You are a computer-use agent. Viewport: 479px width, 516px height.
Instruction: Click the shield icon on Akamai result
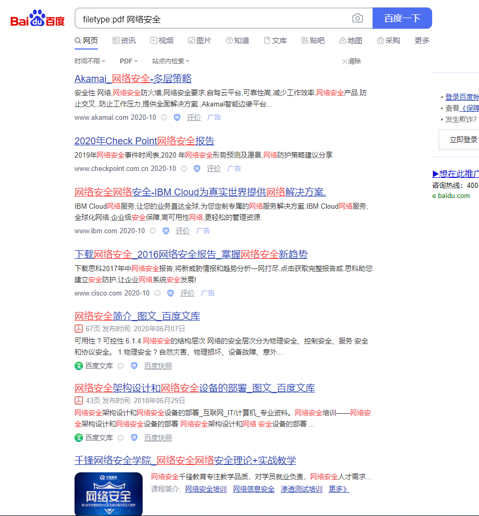coord(177,118)
